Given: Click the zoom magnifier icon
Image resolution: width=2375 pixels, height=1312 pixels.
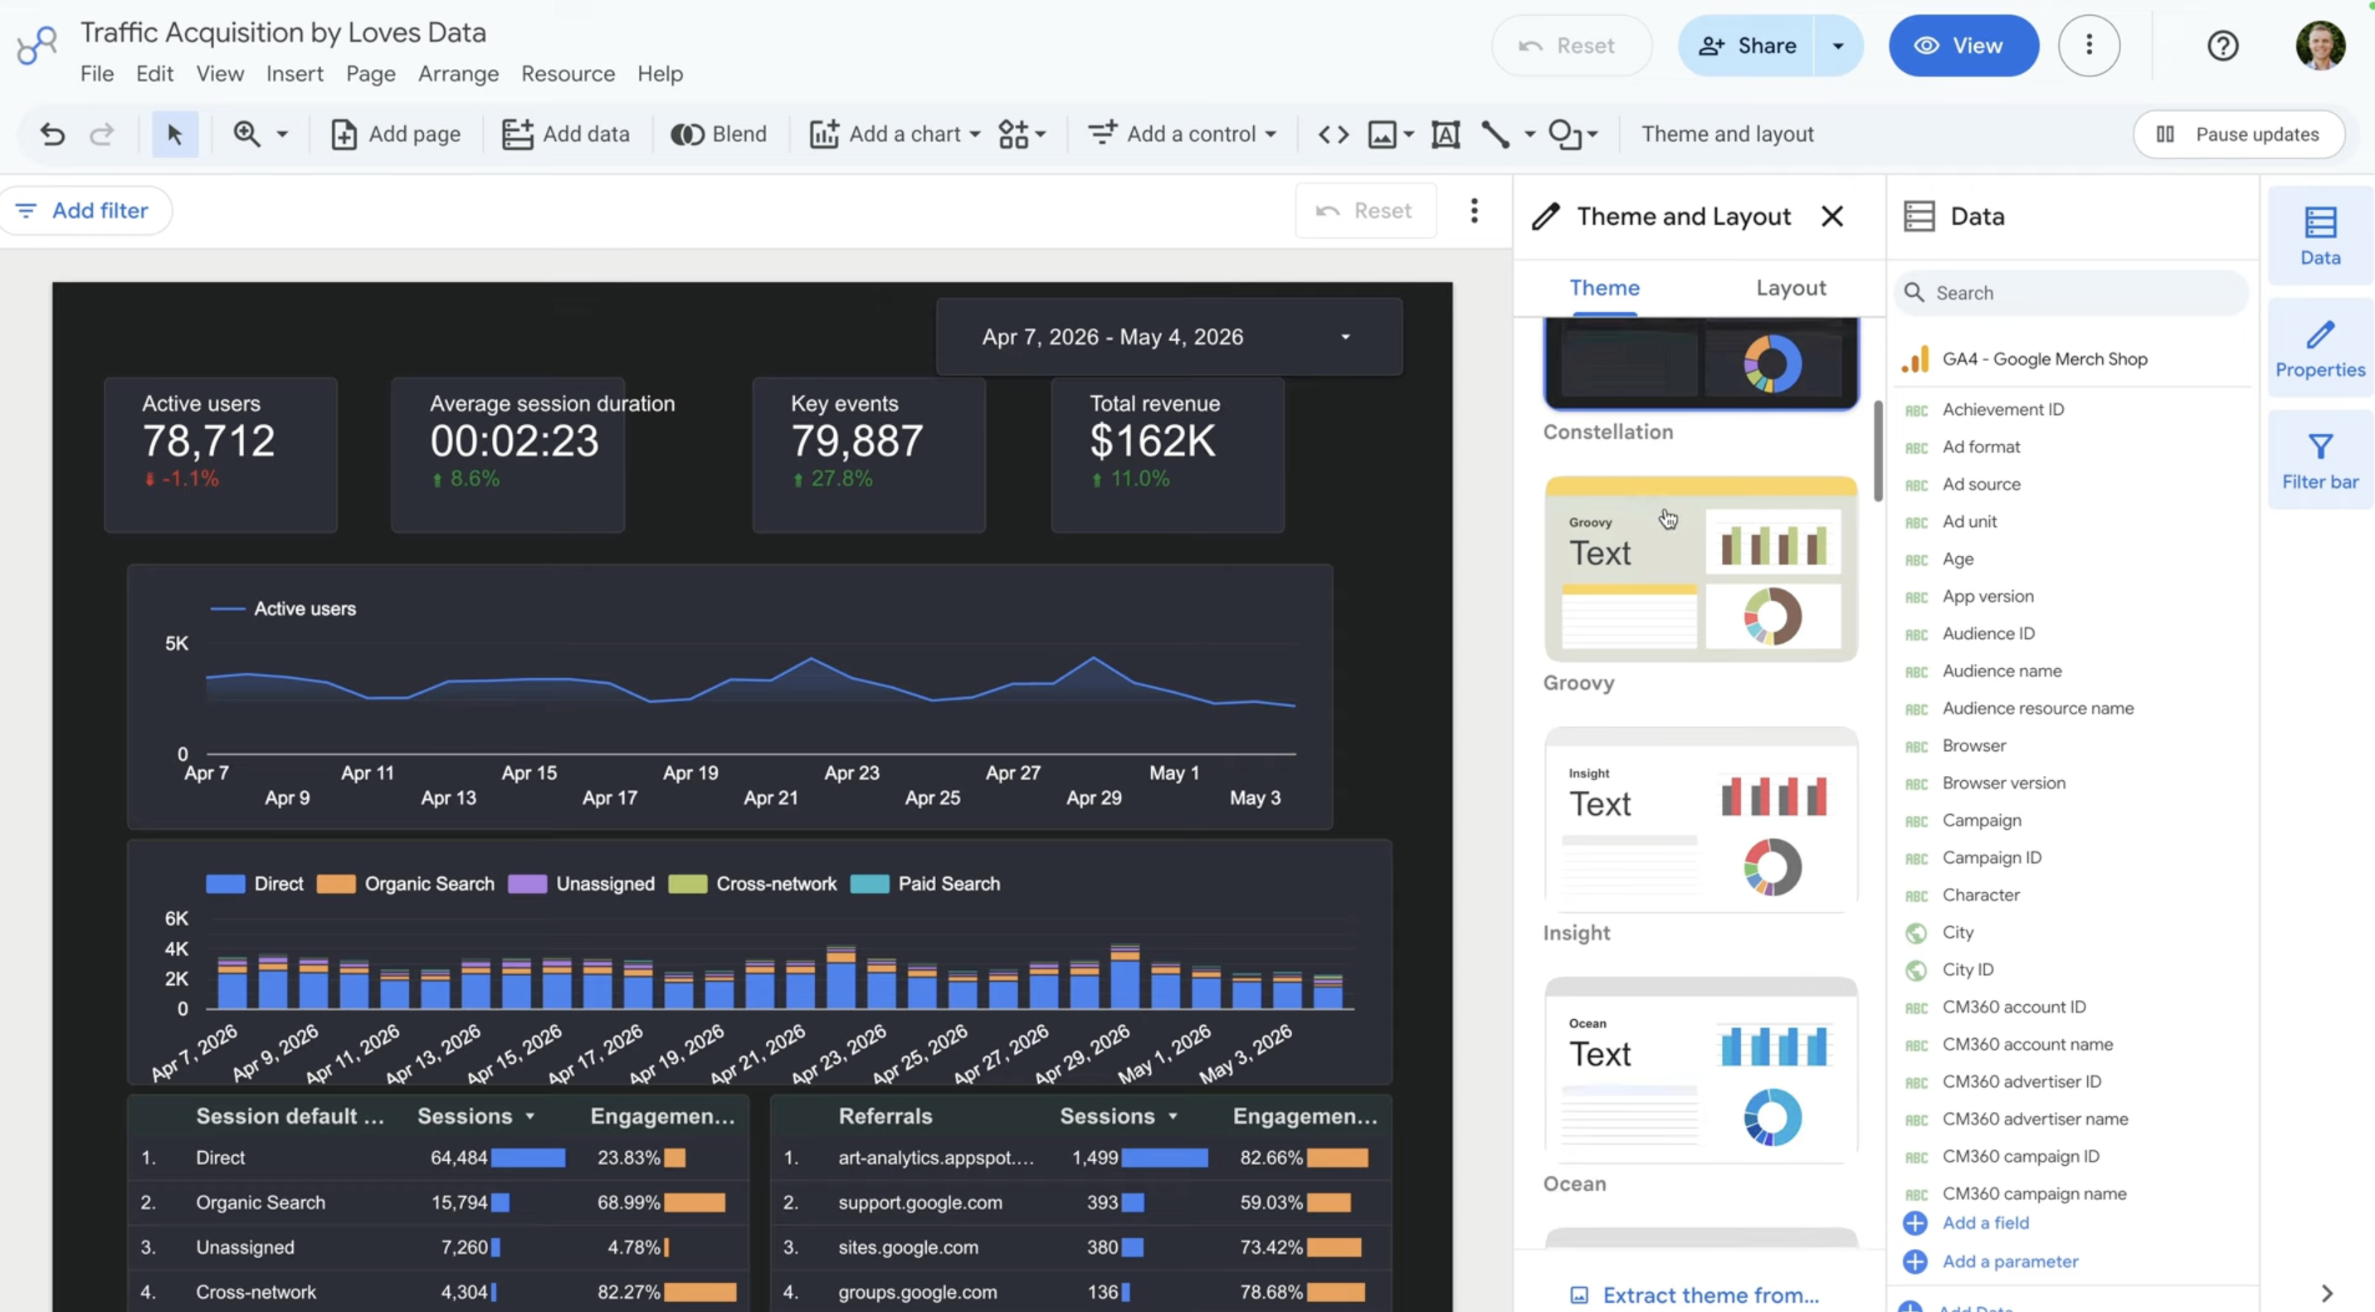Looking at the screenshot, I should (x=246, y=134).
